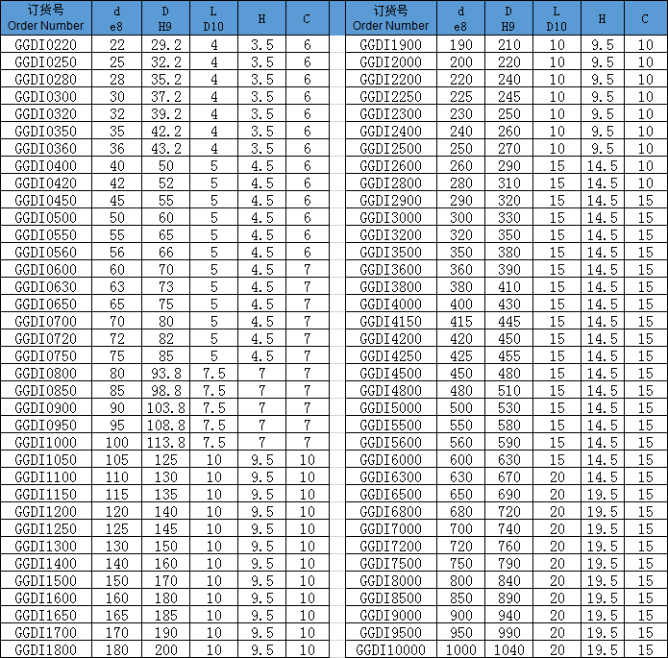Select the GGDI2600 order number
The width and height of the screenshot is (668, 658).
click(x=390, y=166)
